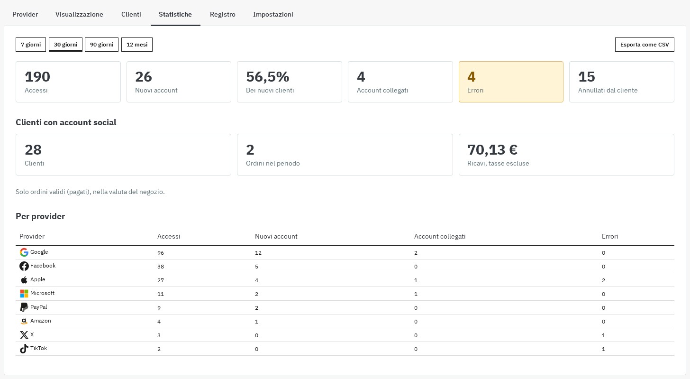Viewport: 690px width, 379px height.
Task: Click Google's 96 accessi value
Action: (161, 253)
